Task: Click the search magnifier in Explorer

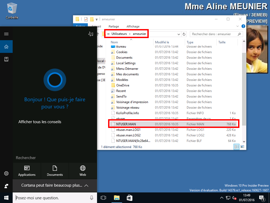Action: (239, 34)
